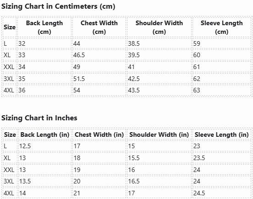Click the 23.5 sleeve length cell
The image size is (253, 199).
tap(222, 158)
